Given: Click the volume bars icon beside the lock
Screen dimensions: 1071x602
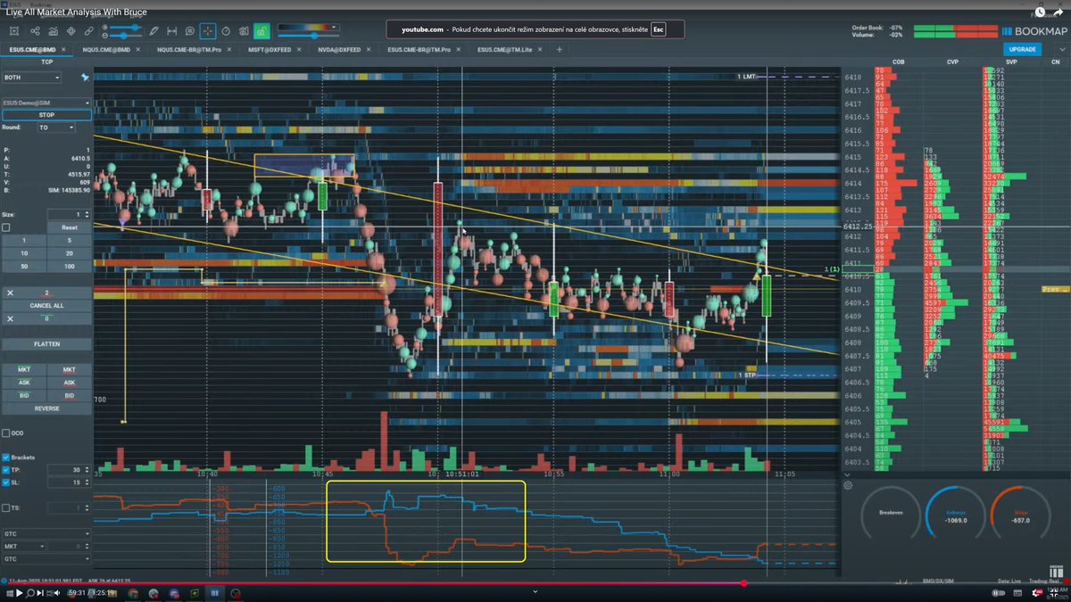Looking at the screenshot, I should coord(244,31).
